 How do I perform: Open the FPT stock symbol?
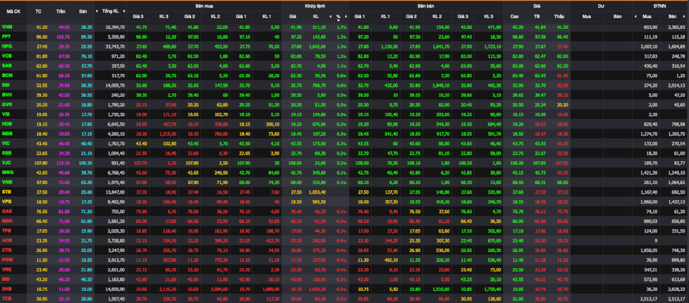click(x=6, y=36)
